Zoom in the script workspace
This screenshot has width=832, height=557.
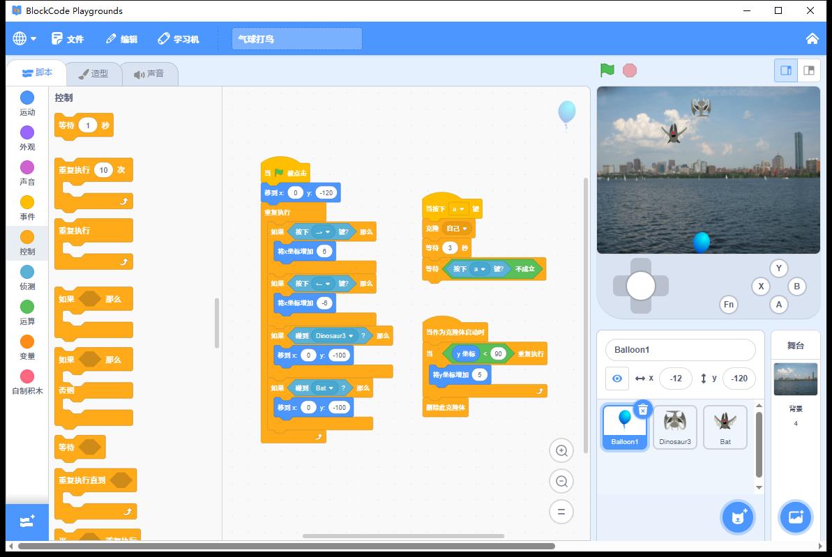click(x=561, y=451)
